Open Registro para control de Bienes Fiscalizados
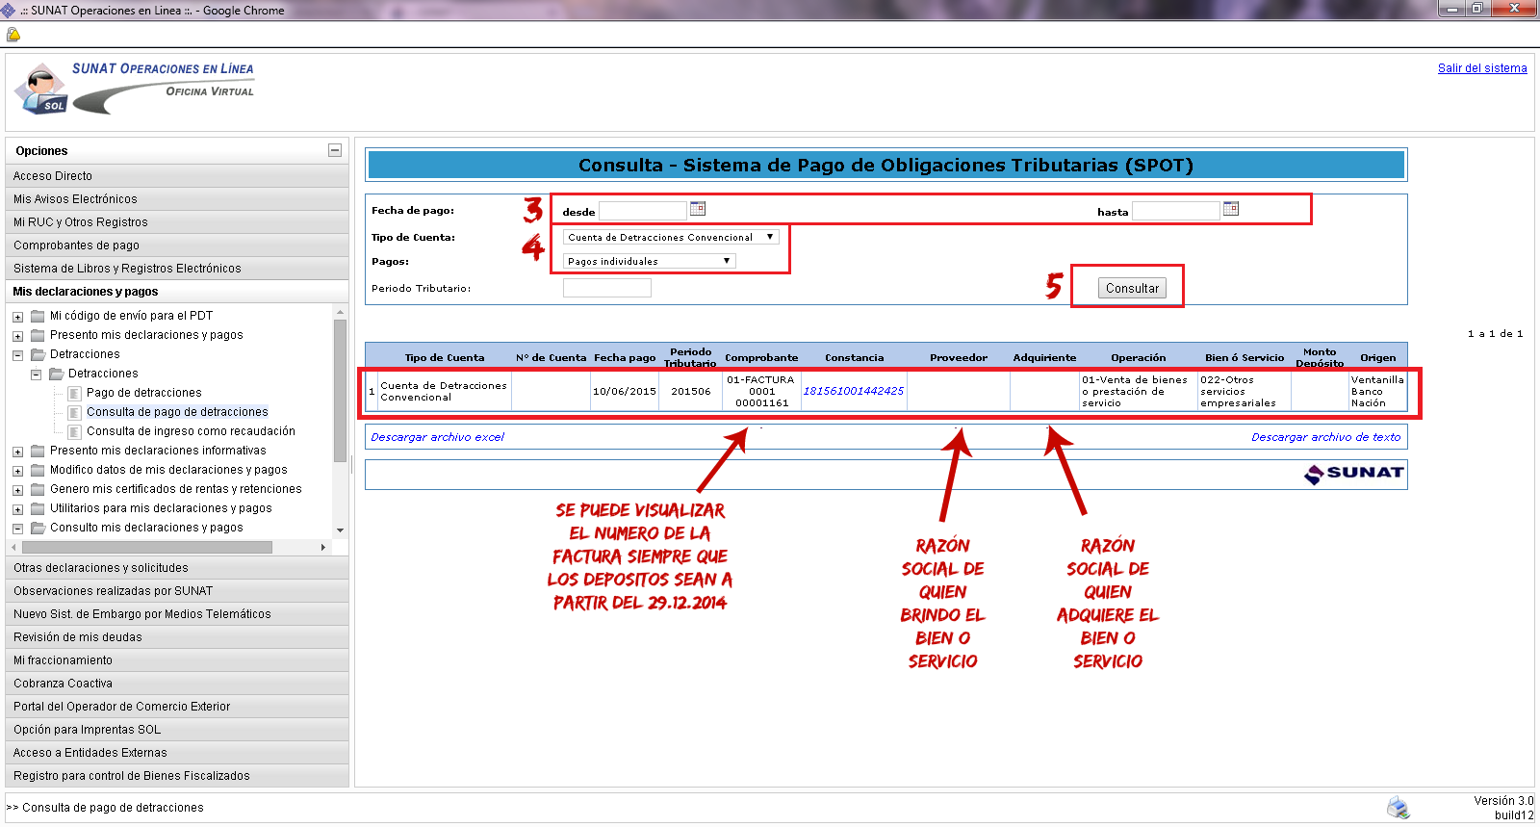The width and height of the screenshot is (1540, 827). pos(177,776)
